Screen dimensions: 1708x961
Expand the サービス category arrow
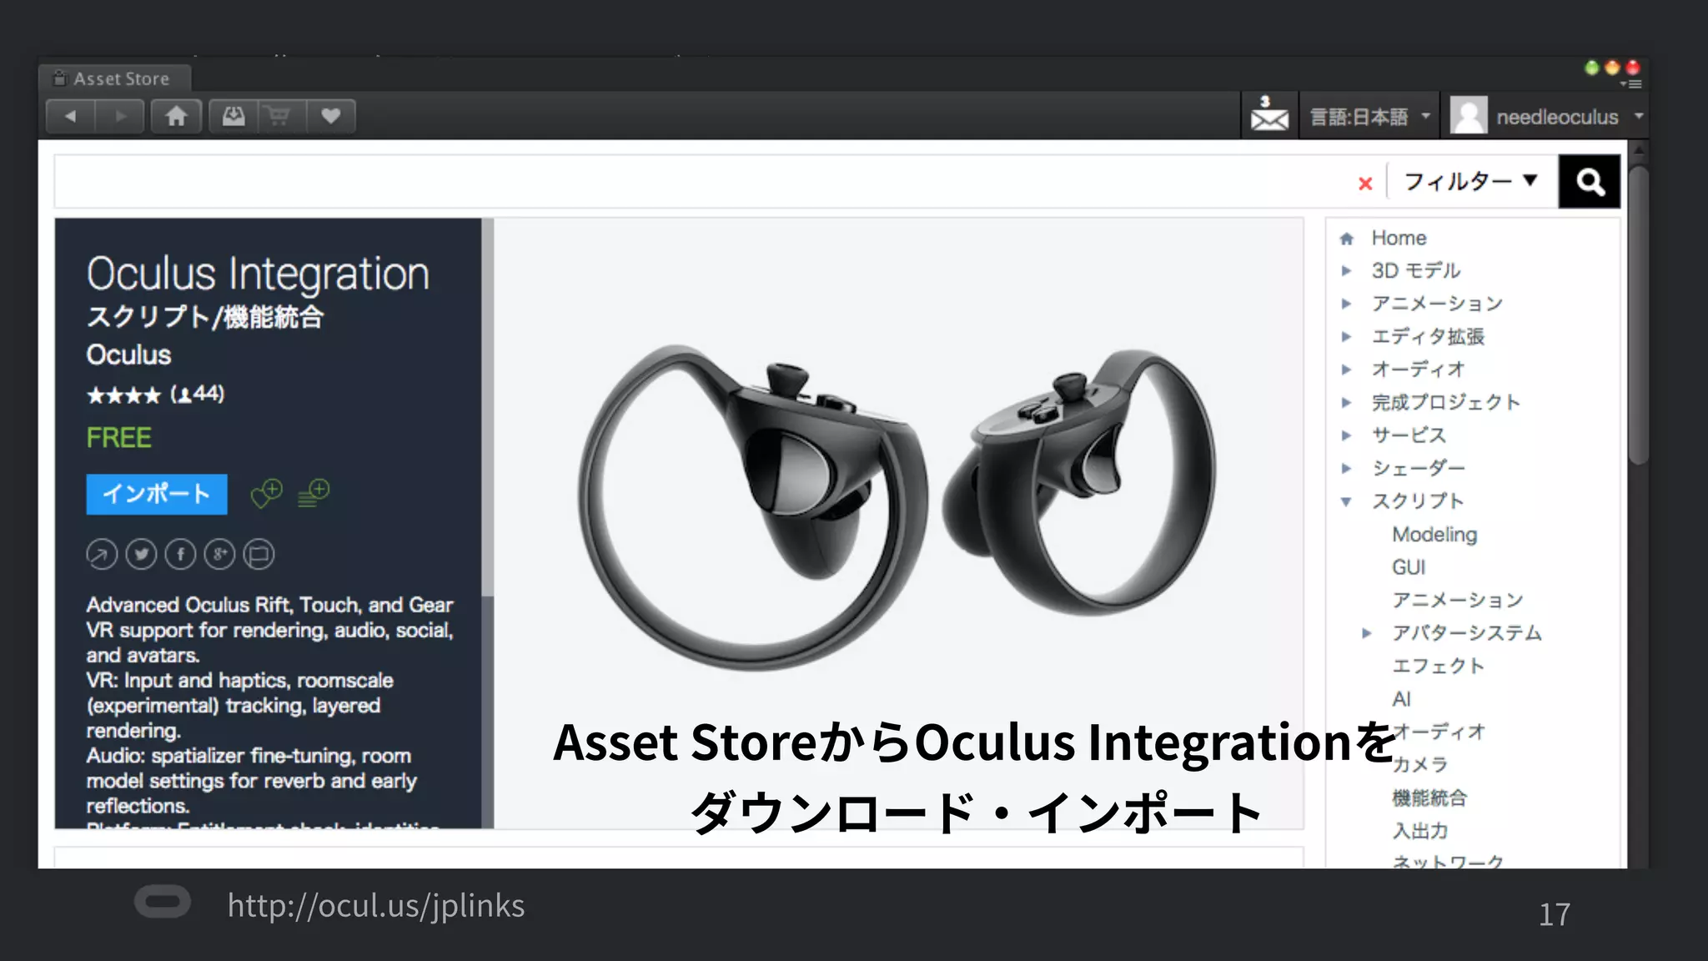click(x=1345, y=435)
